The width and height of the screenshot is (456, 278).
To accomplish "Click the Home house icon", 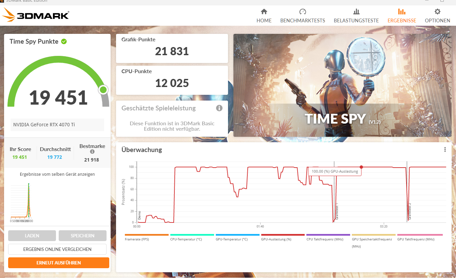I will coord(264,12).
